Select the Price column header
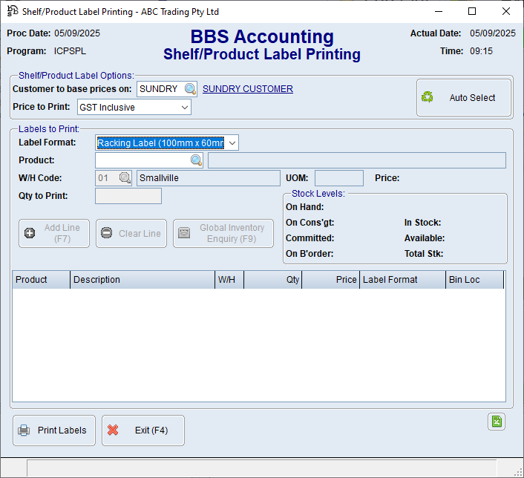This screenshot has width=524, height=478. [330, 280]
